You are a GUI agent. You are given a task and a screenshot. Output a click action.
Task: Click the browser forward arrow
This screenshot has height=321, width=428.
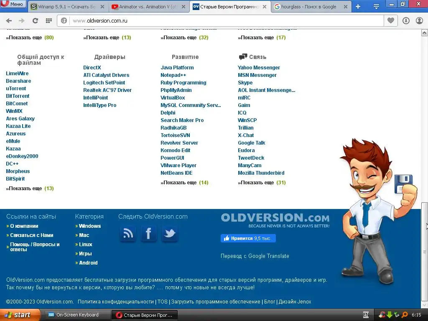click(x=22, y=20)
